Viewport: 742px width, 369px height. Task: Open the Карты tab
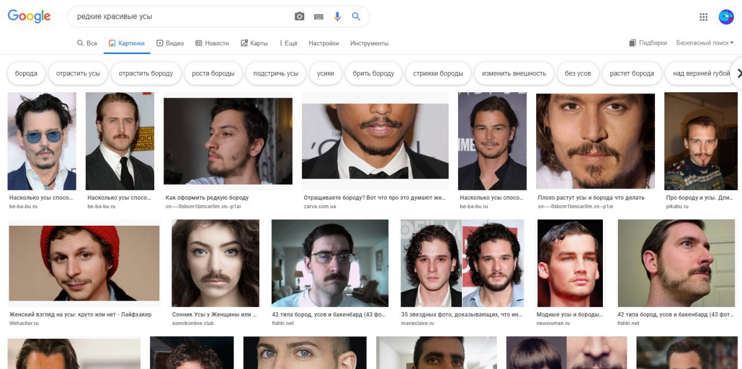(254, 43)
